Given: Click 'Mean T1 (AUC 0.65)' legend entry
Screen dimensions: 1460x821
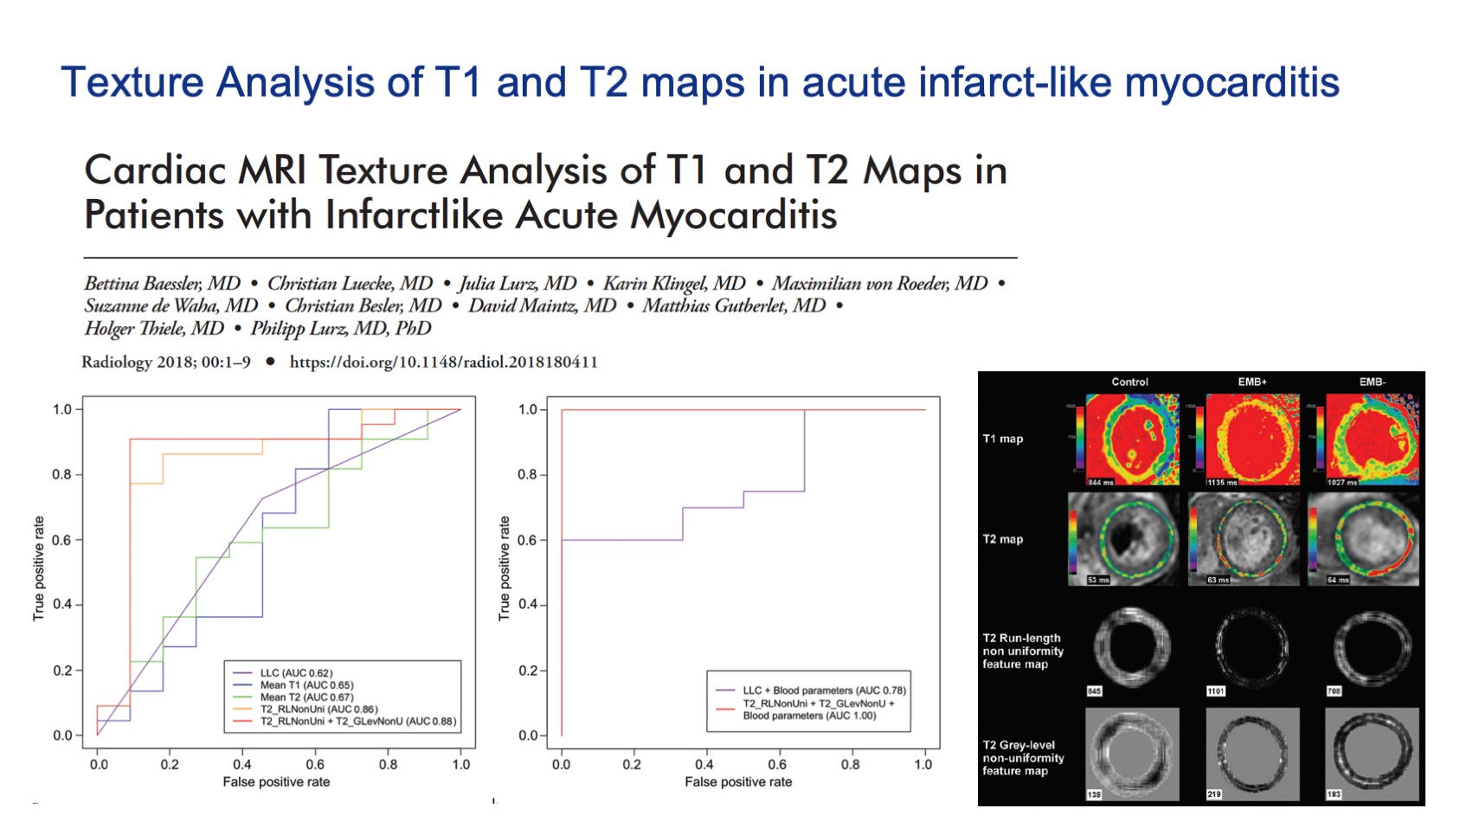Looking at the screenshot, I should [306, 685].
